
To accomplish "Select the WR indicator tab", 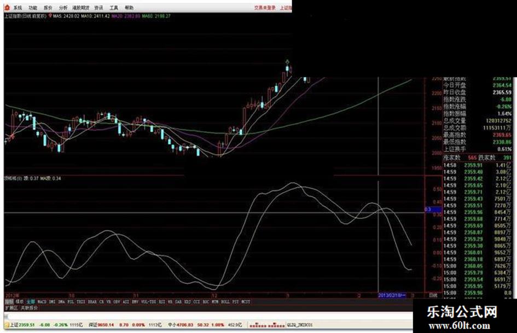I will point(170,302).
